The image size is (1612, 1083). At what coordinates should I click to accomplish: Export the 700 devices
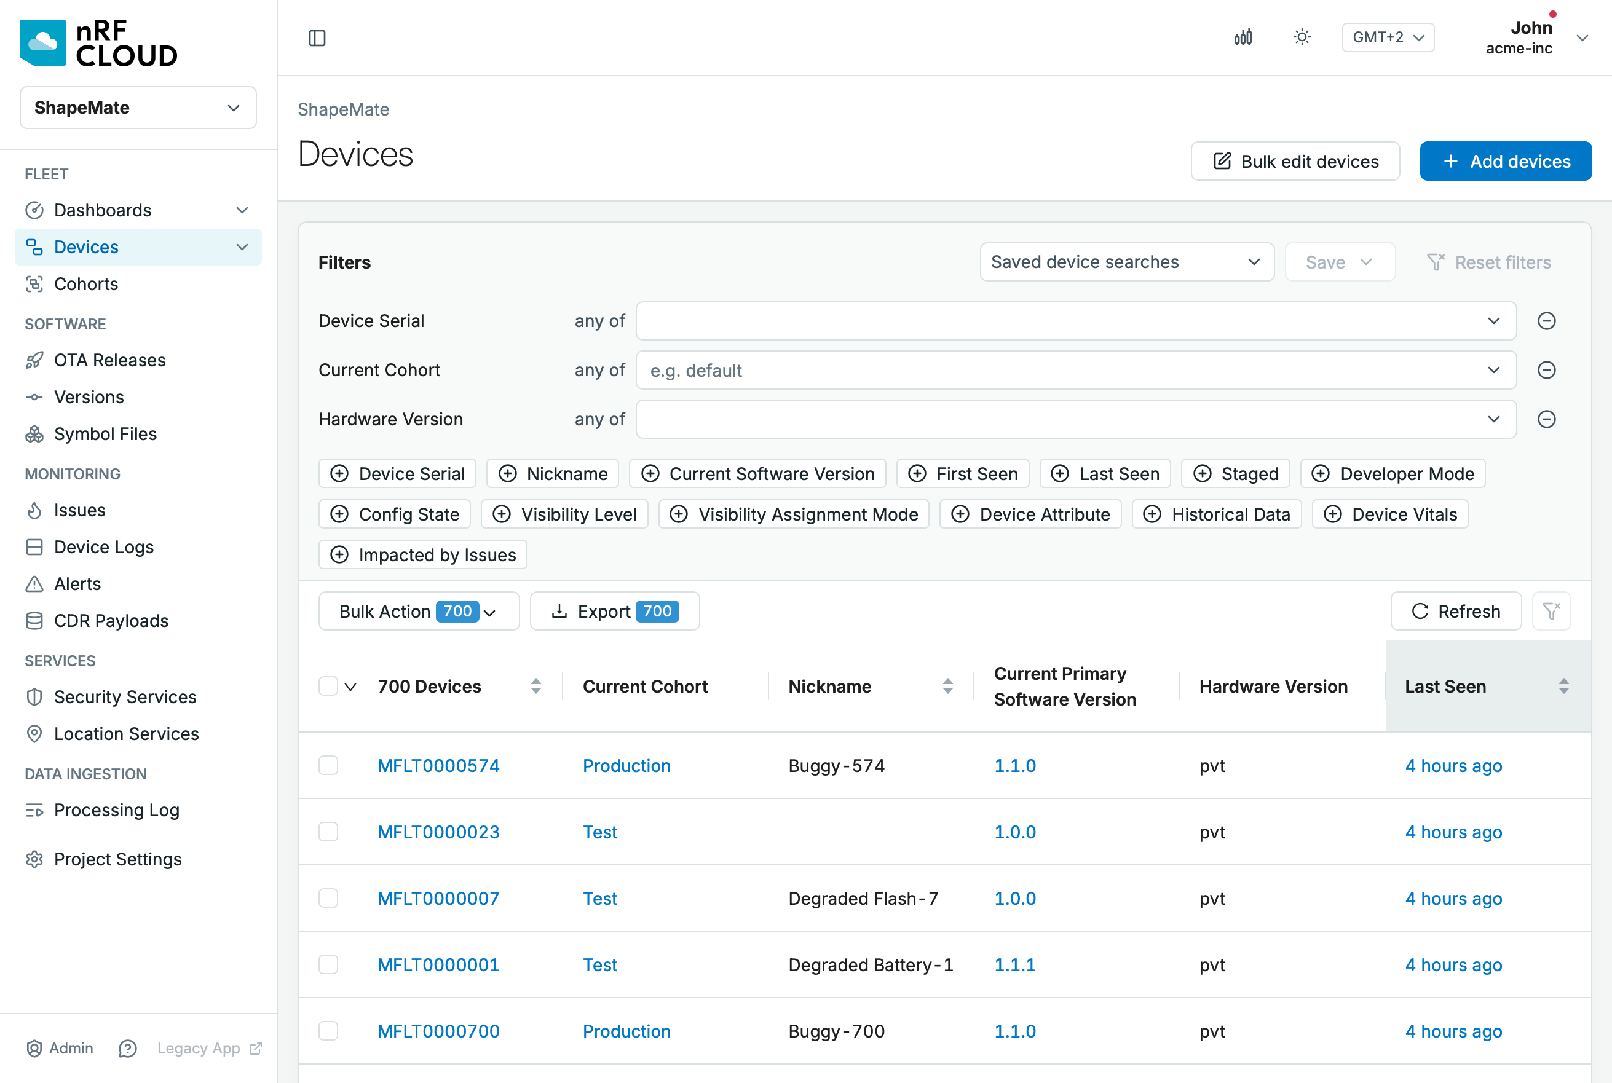(615, 611)
